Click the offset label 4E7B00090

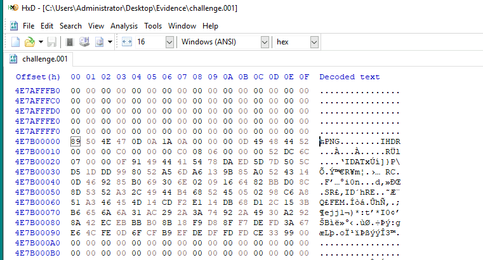[37, 233]
